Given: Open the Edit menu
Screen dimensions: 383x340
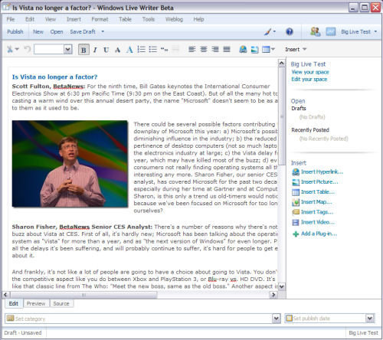Looking at the screenshot, I should click(x=30, y=19).
